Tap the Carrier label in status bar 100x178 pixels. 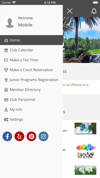pos(6,3)
